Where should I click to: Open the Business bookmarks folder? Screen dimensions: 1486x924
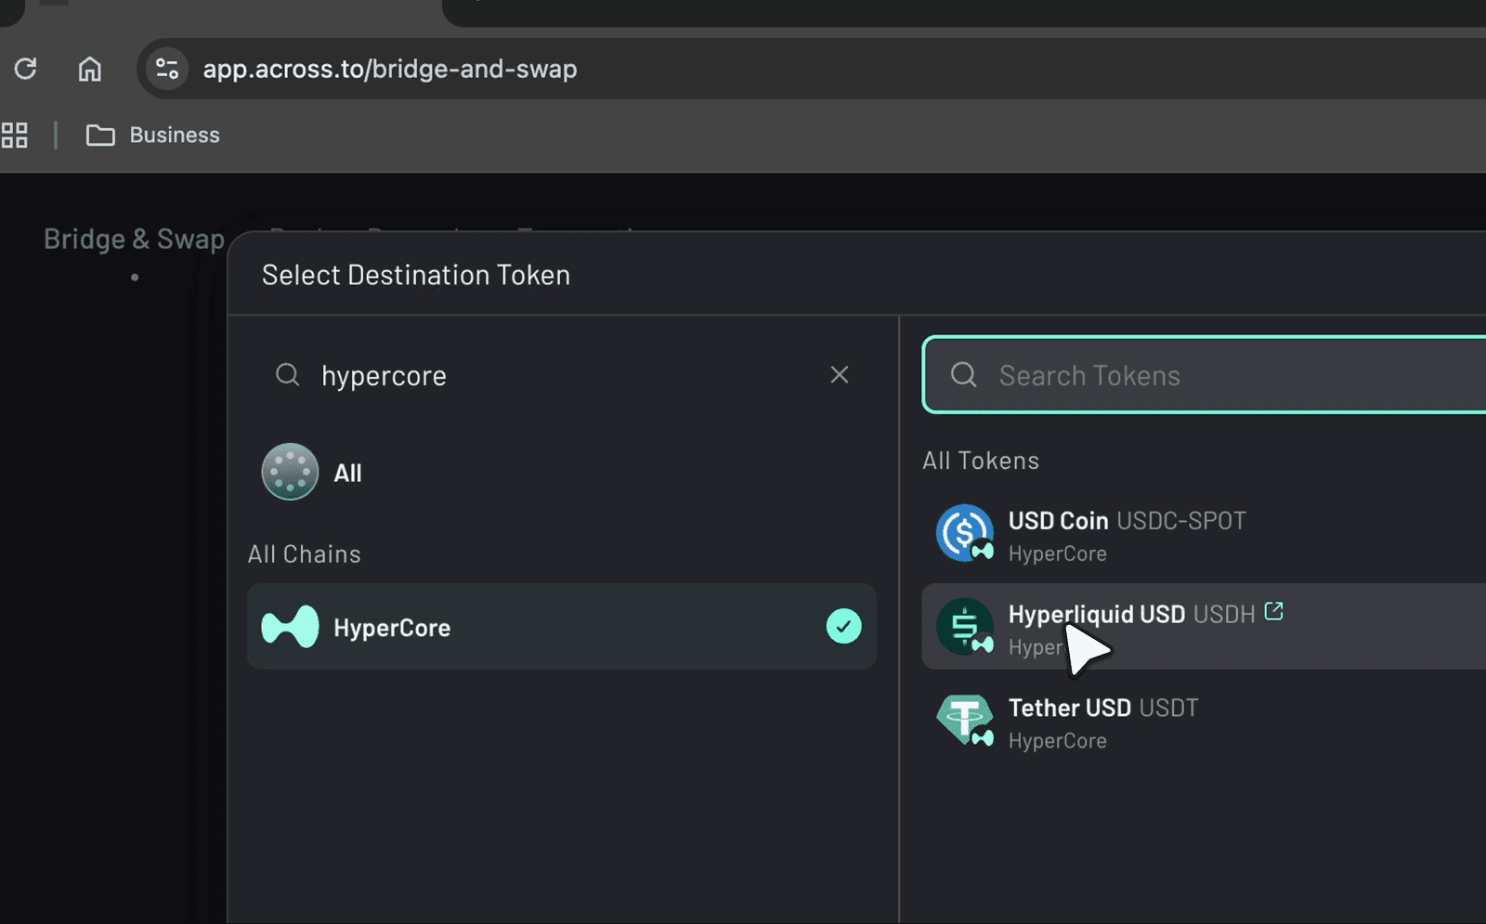tap(153, 135)
